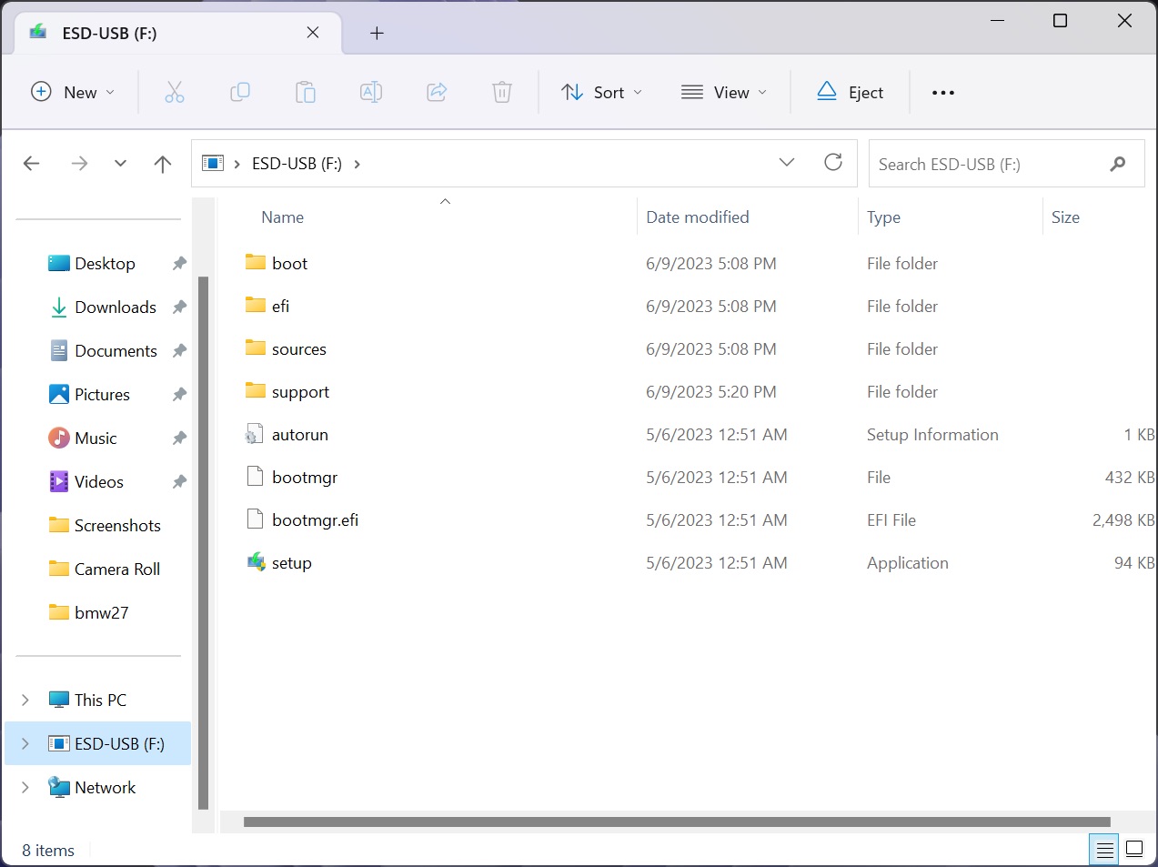This screenshot has height=867, width=1158.
Task: Open Desktop in the sidebar
Action: click(105, 264)
